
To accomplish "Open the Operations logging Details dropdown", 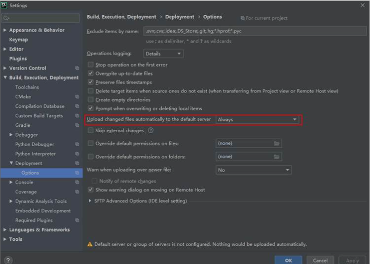I will coord(163,54).
